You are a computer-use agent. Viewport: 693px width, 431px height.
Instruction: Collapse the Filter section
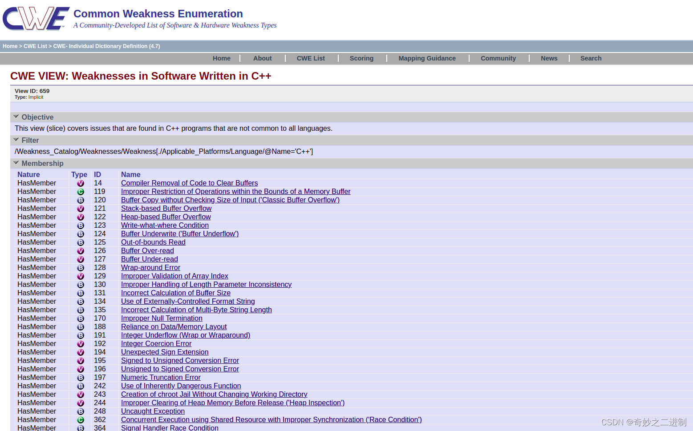(16, 140)
